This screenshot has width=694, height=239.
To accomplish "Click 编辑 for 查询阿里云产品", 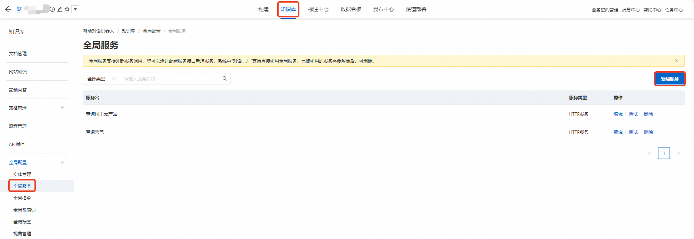I will (x=618, y=114).
